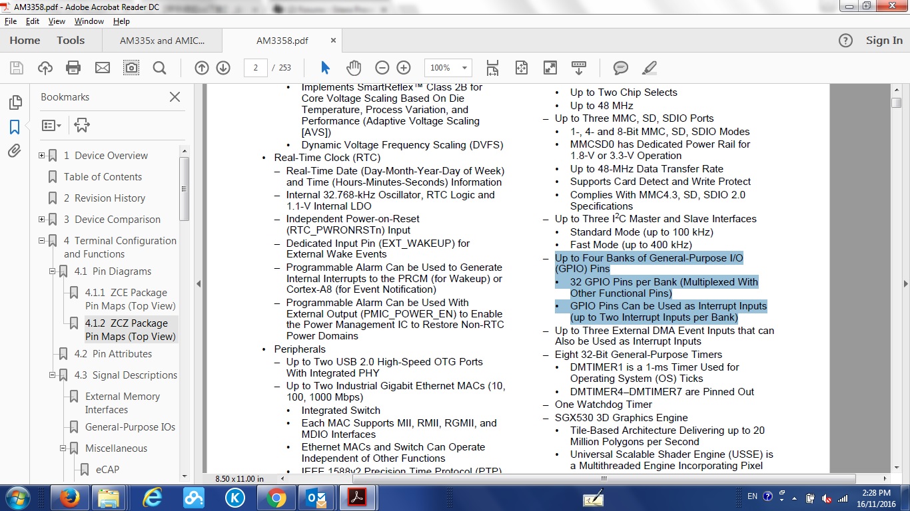Click the cloud upload icon in toolbar

(45, 68)
